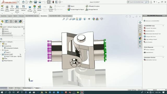This screenshot has width=167, height=94.
Task: Click Zoom to Fit in view toolbar
Action: (x=64, y=19)
